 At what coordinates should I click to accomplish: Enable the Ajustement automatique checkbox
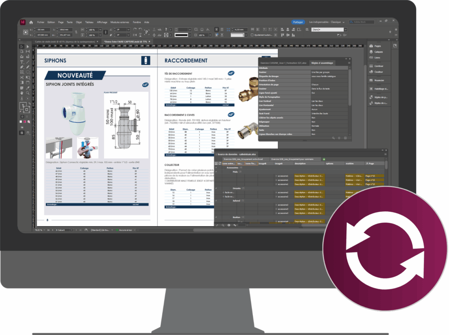[x=252, y=35]
